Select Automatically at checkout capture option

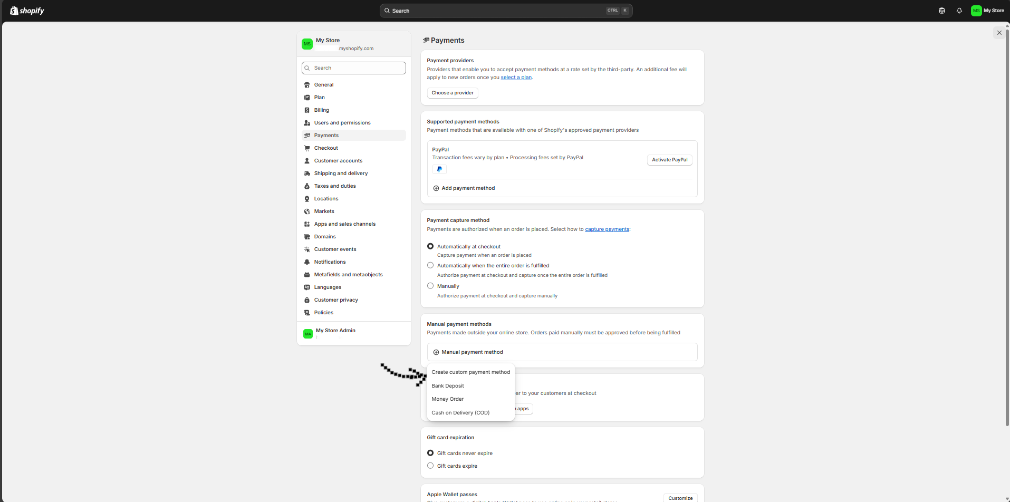point(430,246)
